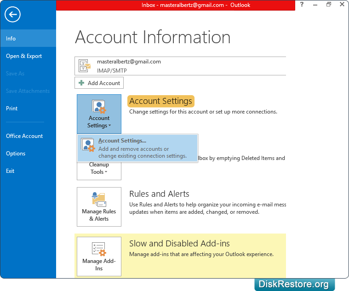
Task: Click the back arrow circle icon
Action: click(12, 14)
